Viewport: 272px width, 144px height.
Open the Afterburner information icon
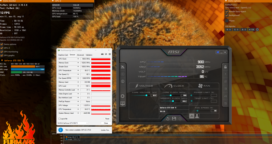[123, 81]
